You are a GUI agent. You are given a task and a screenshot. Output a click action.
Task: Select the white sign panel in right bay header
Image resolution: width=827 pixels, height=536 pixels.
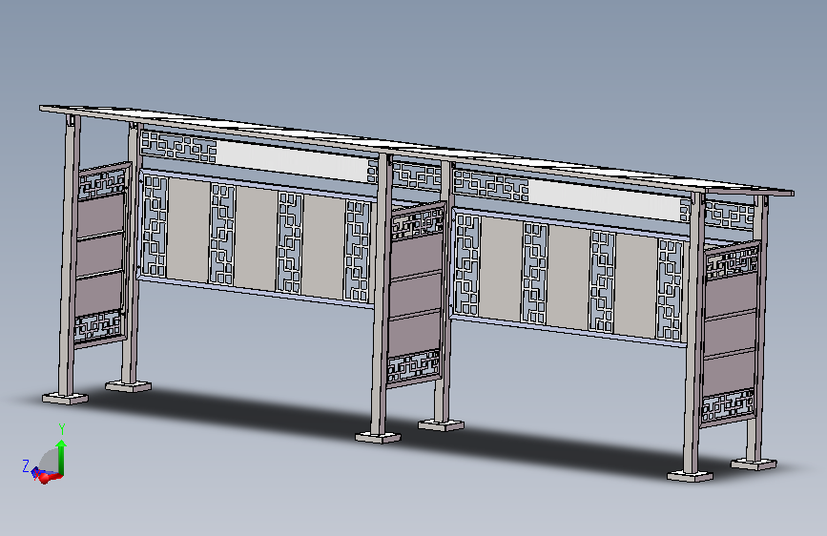(604, 200)
